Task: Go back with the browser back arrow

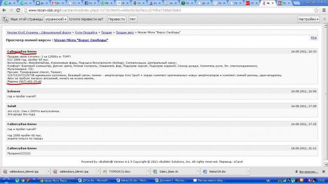Action: [x=4, y=10]
